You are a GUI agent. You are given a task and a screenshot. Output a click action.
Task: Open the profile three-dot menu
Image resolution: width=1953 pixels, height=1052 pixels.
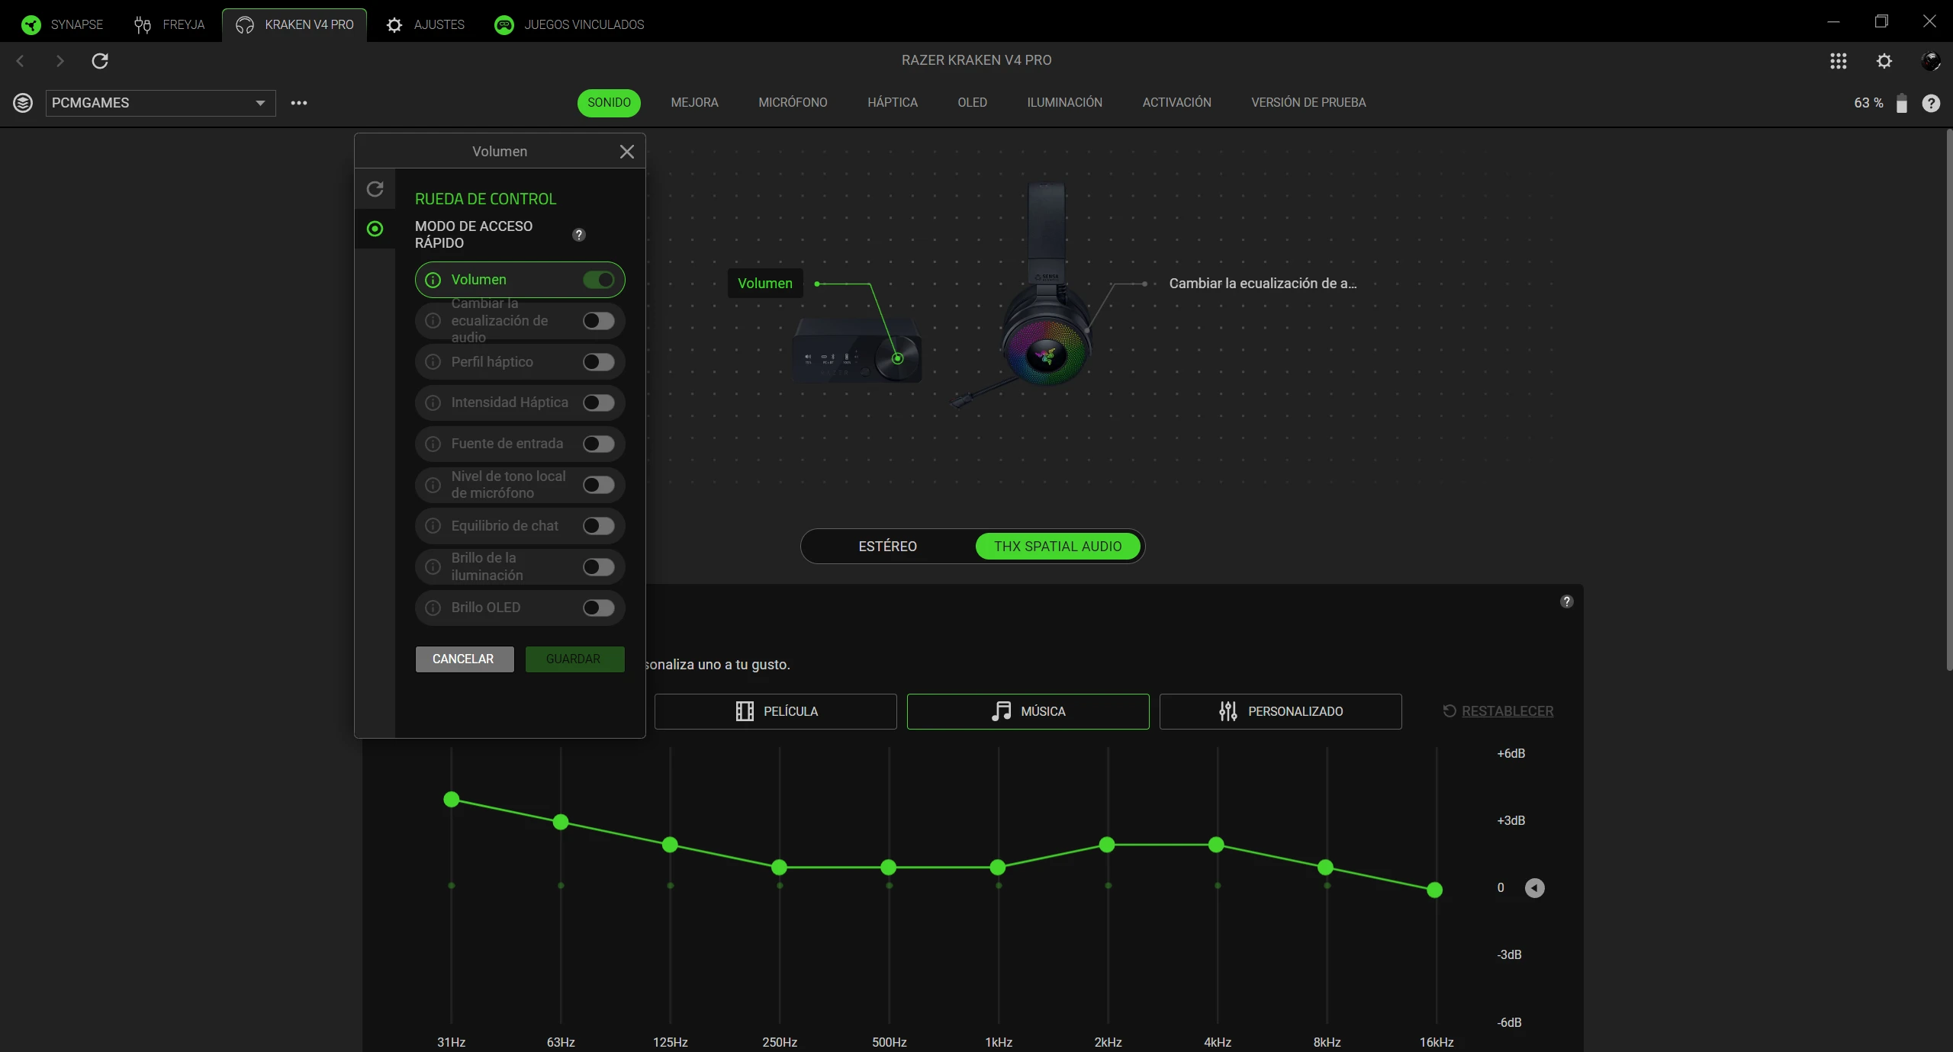click(x=299, y=103)
